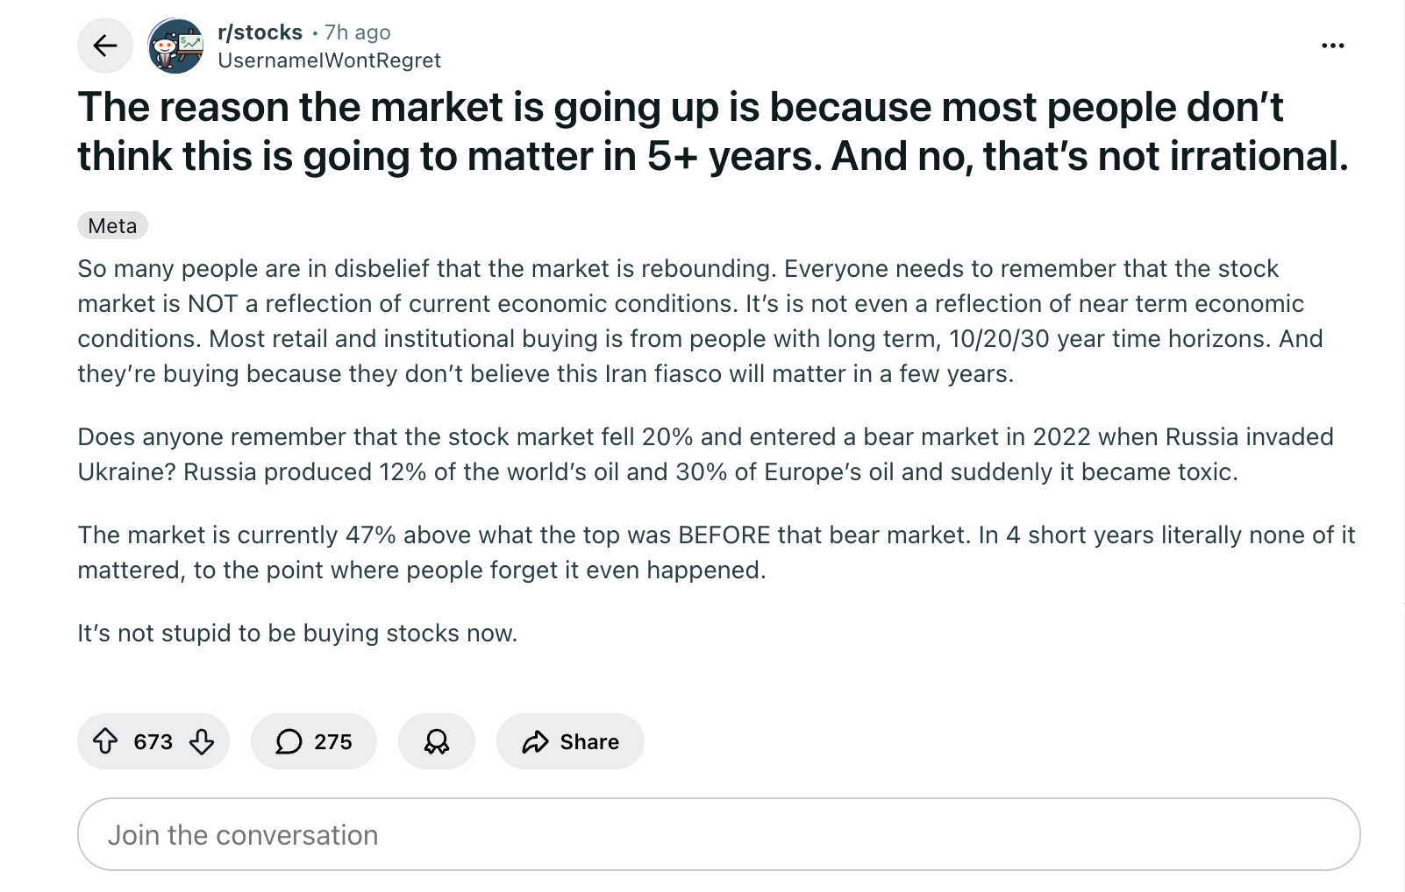Viewport: 1405px width, 892px height.
Task: Click the 673 vote score
Action: (153, 742)
